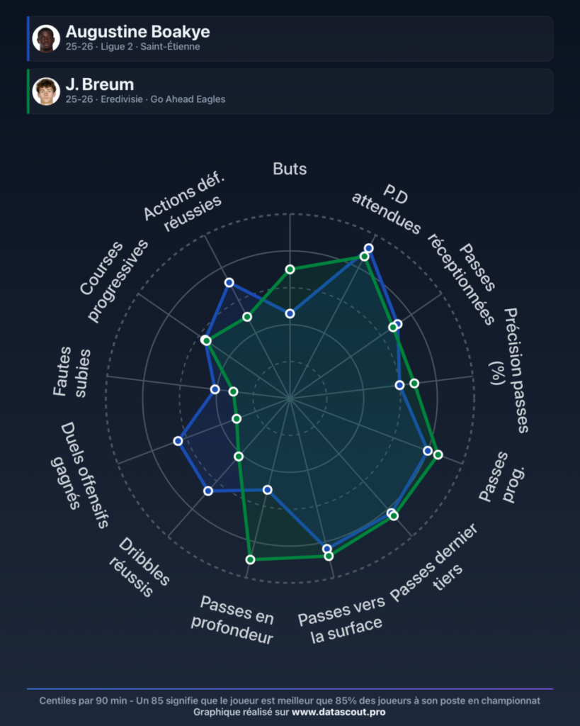Click green point on Précision passes axis
The width and height of the screenshot is (580, 726).
coord(414,384)
